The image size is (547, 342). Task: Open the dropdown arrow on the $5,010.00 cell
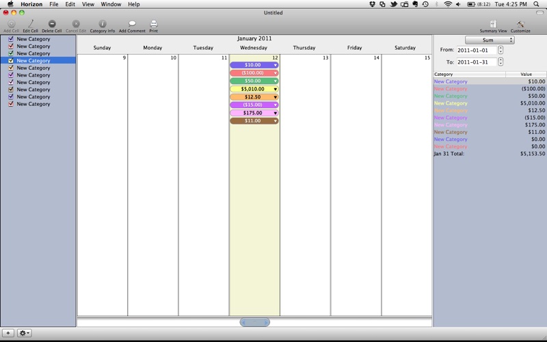(276, 90)
